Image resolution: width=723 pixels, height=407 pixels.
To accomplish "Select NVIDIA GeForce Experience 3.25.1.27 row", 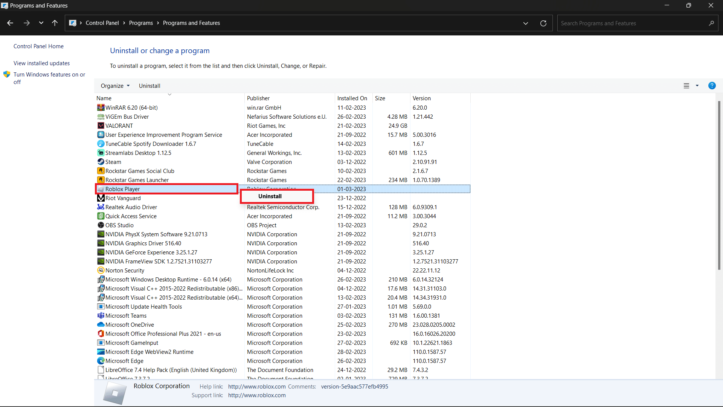I will tap(283, 252).
